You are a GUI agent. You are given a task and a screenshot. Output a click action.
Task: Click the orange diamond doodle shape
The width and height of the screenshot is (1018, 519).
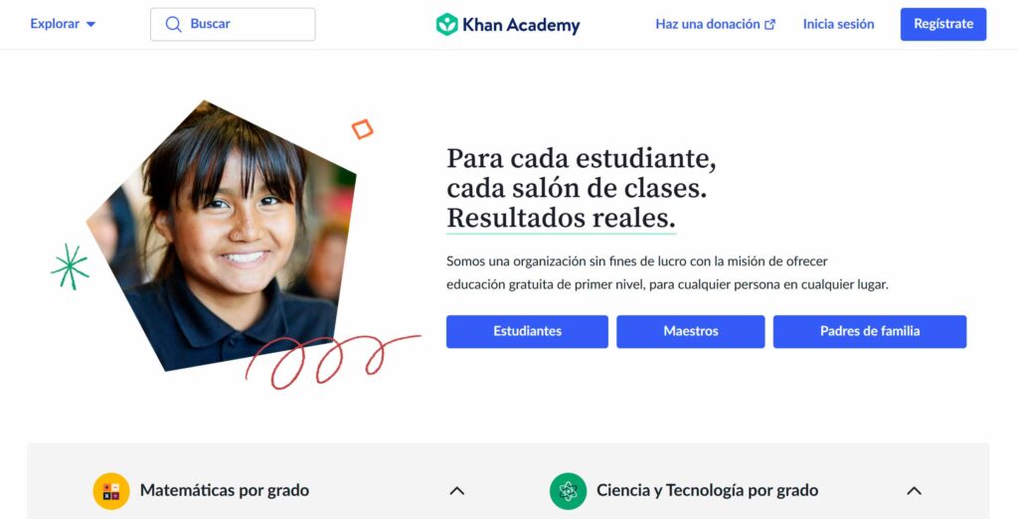[x=362, y=129]
